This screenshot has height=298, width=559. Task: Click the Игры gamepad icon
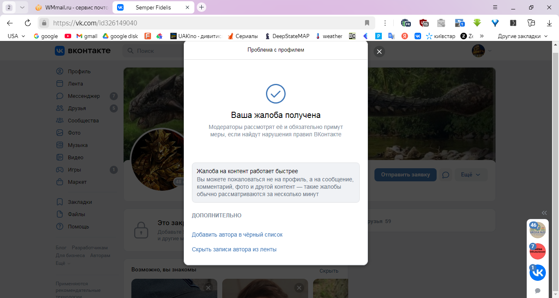point(60,169)
